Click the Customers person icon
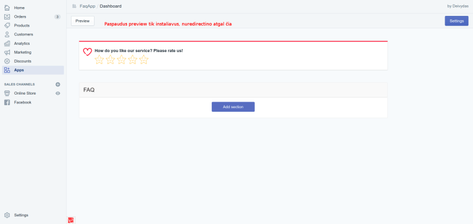Viewport: 473px width, 224px height. click(x=7, y=34)
